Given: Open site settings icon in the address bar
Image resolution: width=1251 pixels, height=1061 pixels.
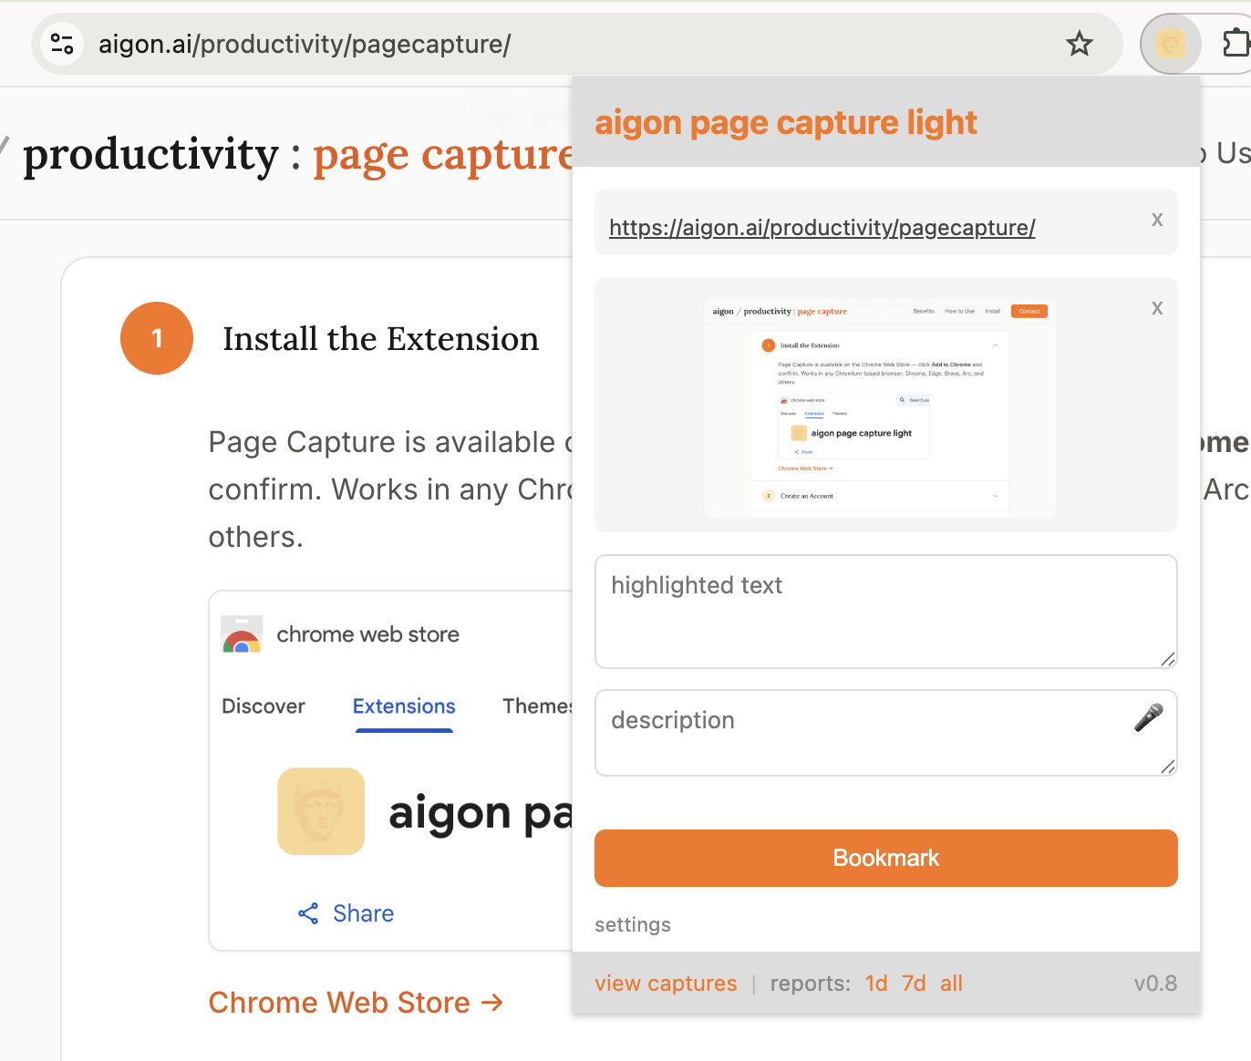Looking at the screenshot, I should (61, 43).
